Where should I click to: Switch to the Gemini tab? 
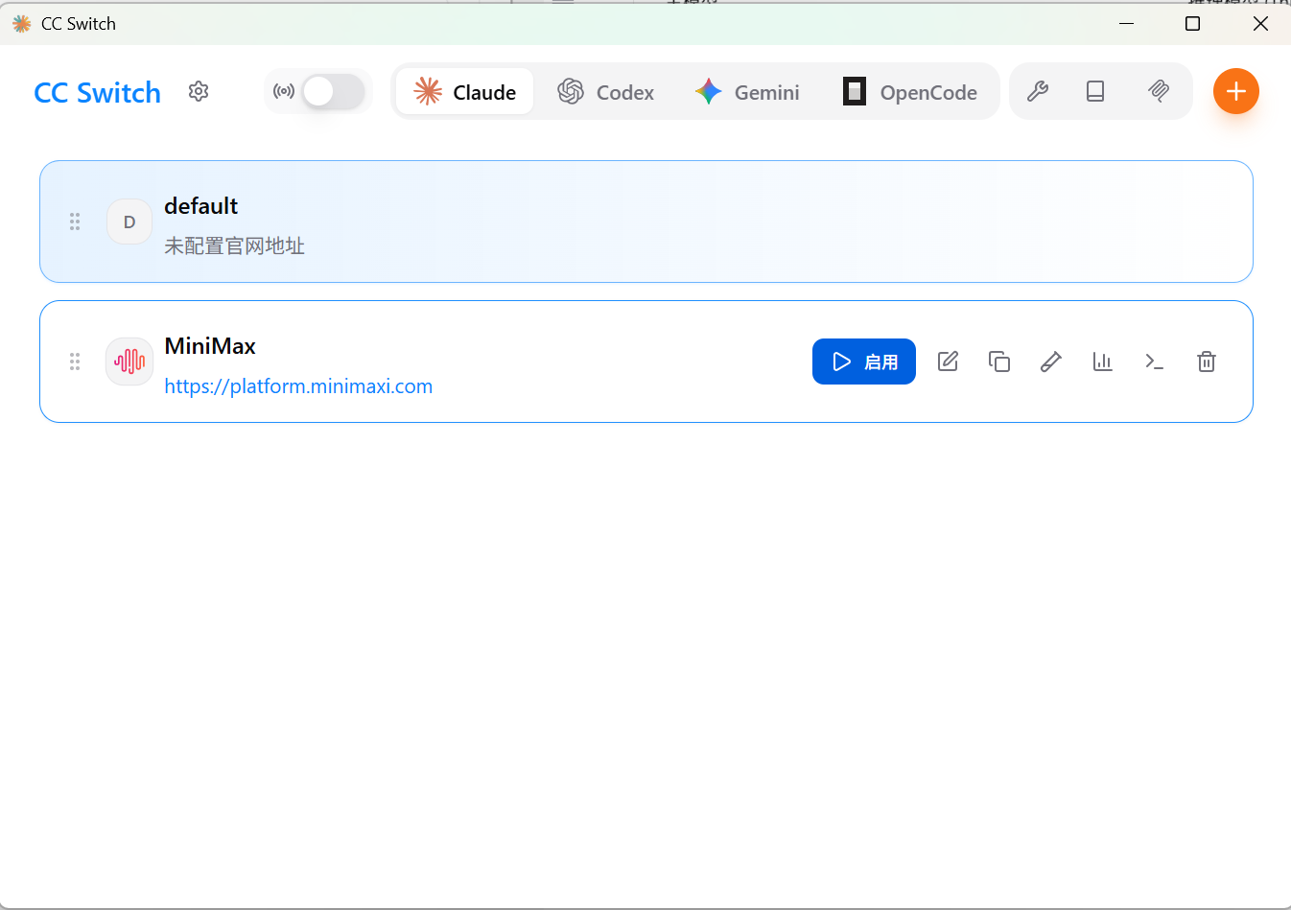coord(747,92)
